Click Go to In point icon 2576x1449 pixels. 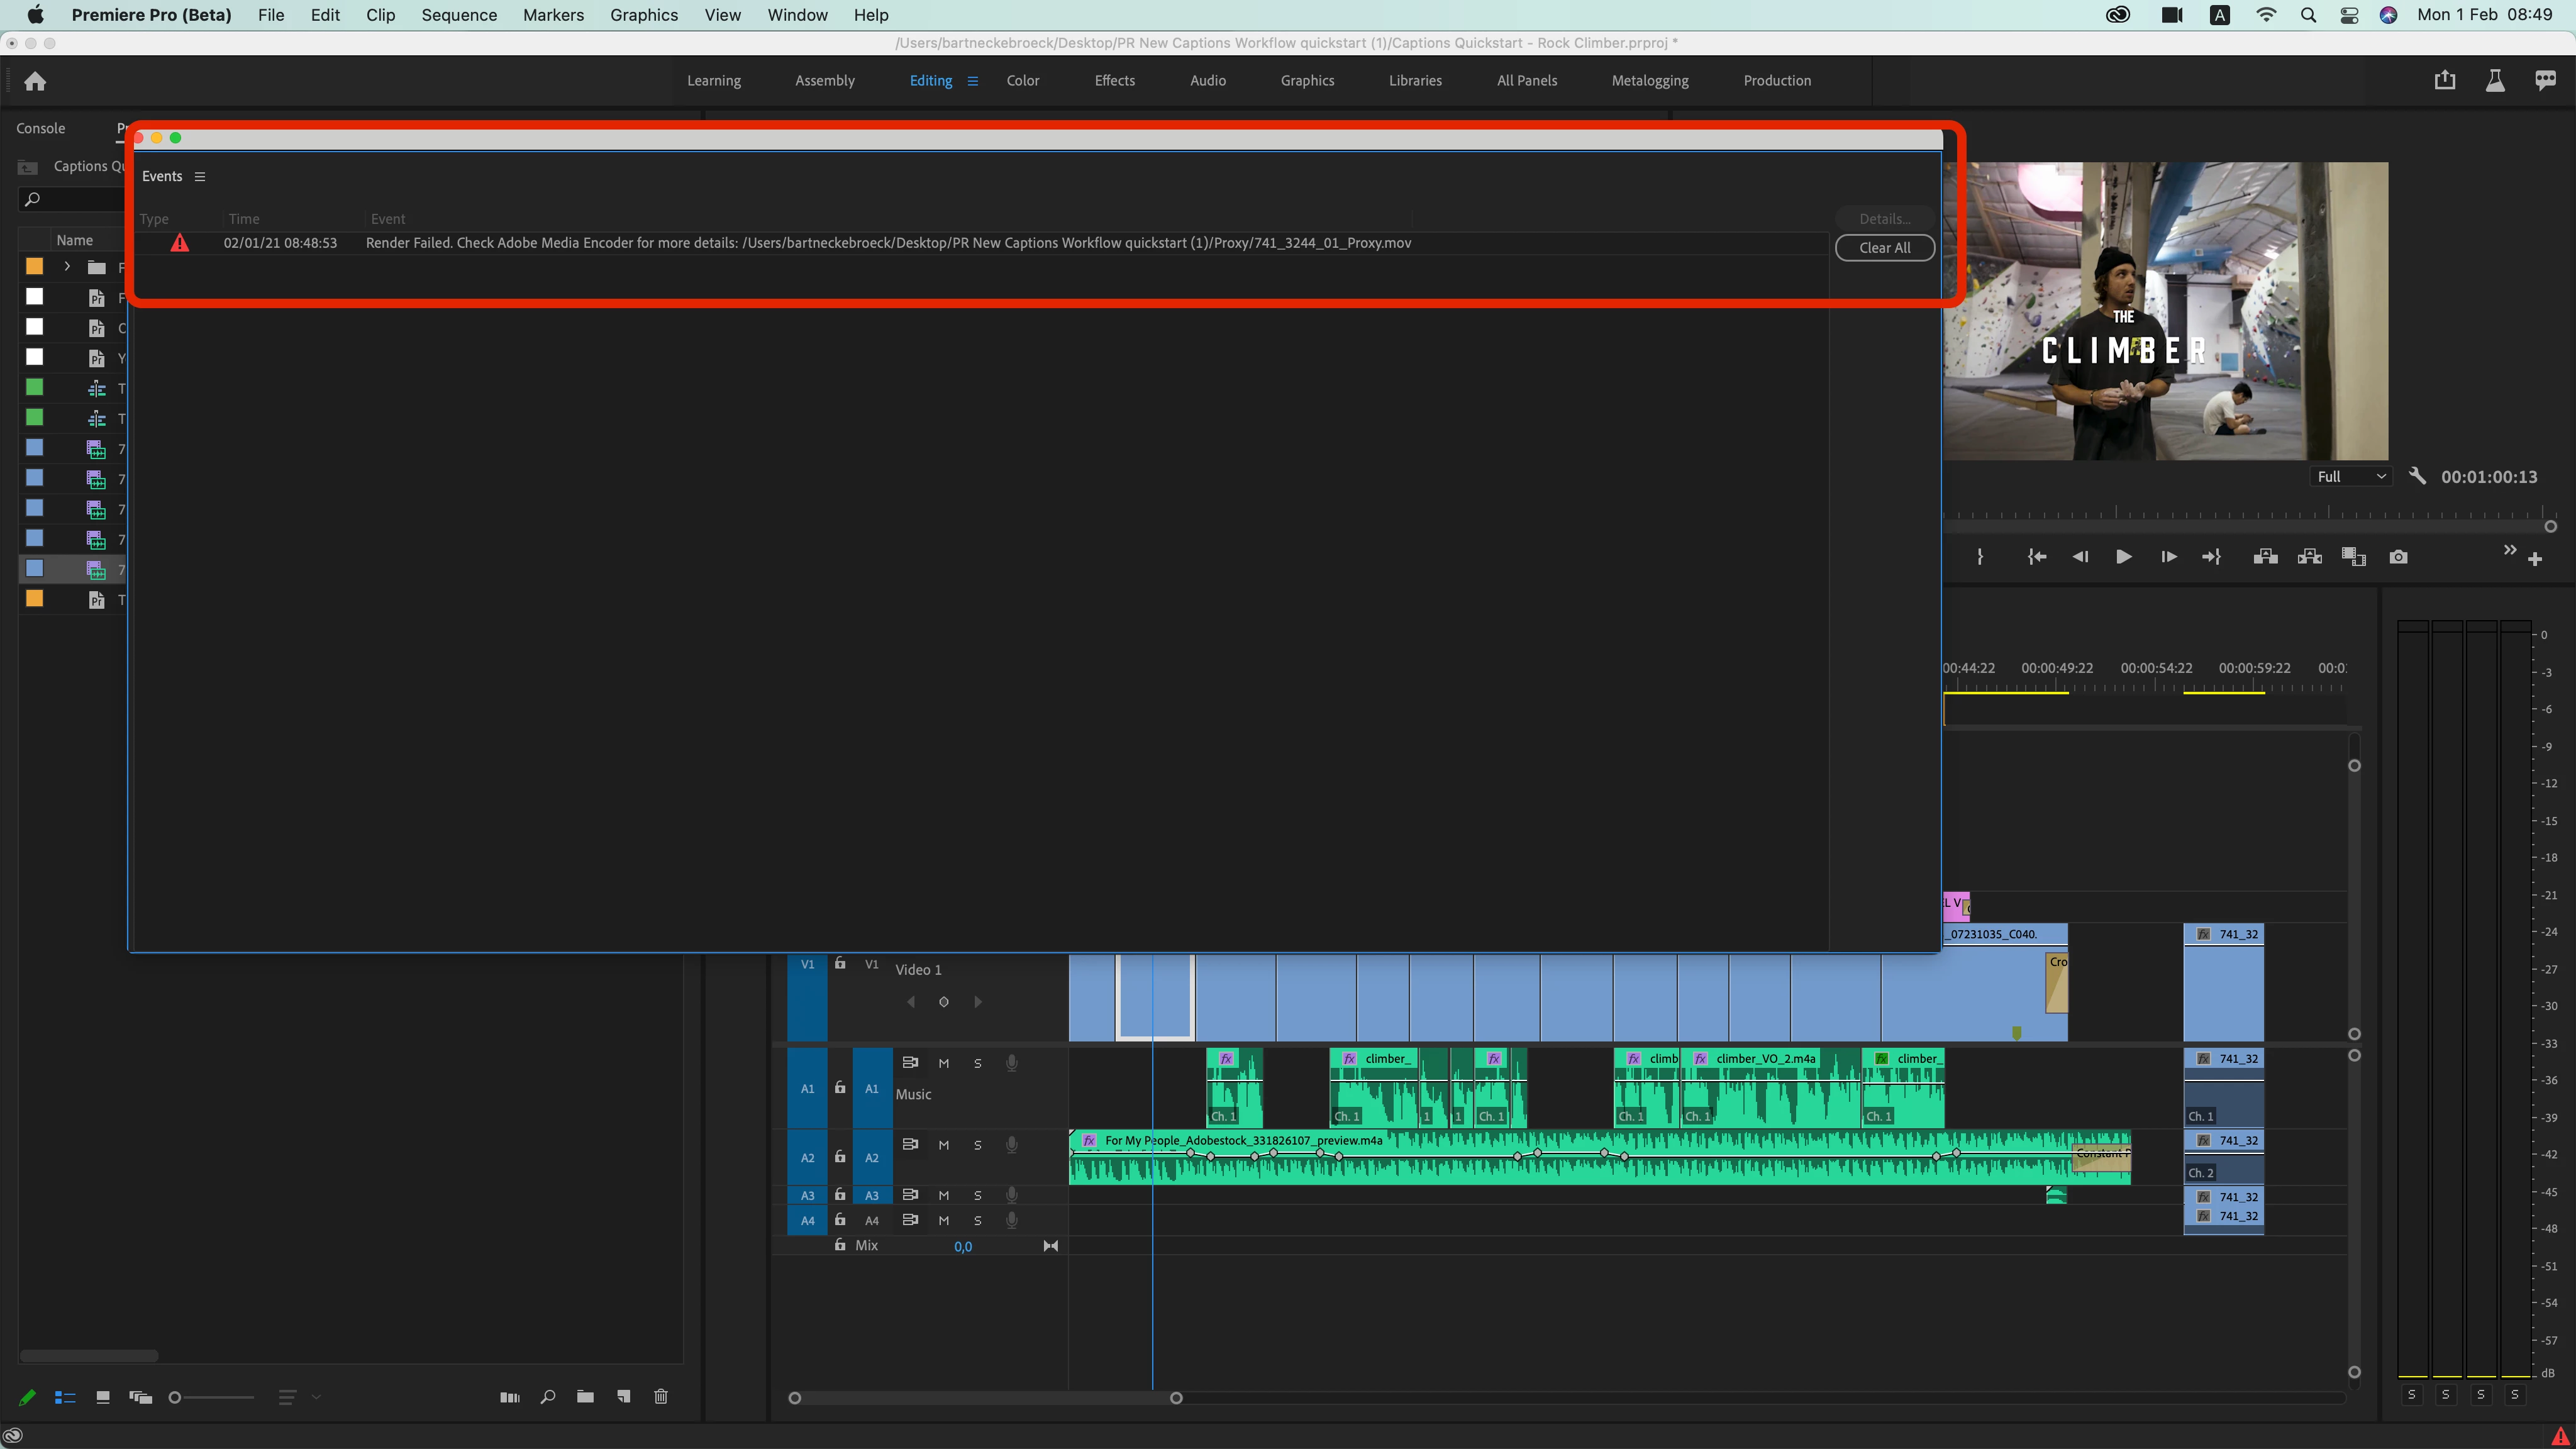pyautogui.click(x=2036, y=557)
